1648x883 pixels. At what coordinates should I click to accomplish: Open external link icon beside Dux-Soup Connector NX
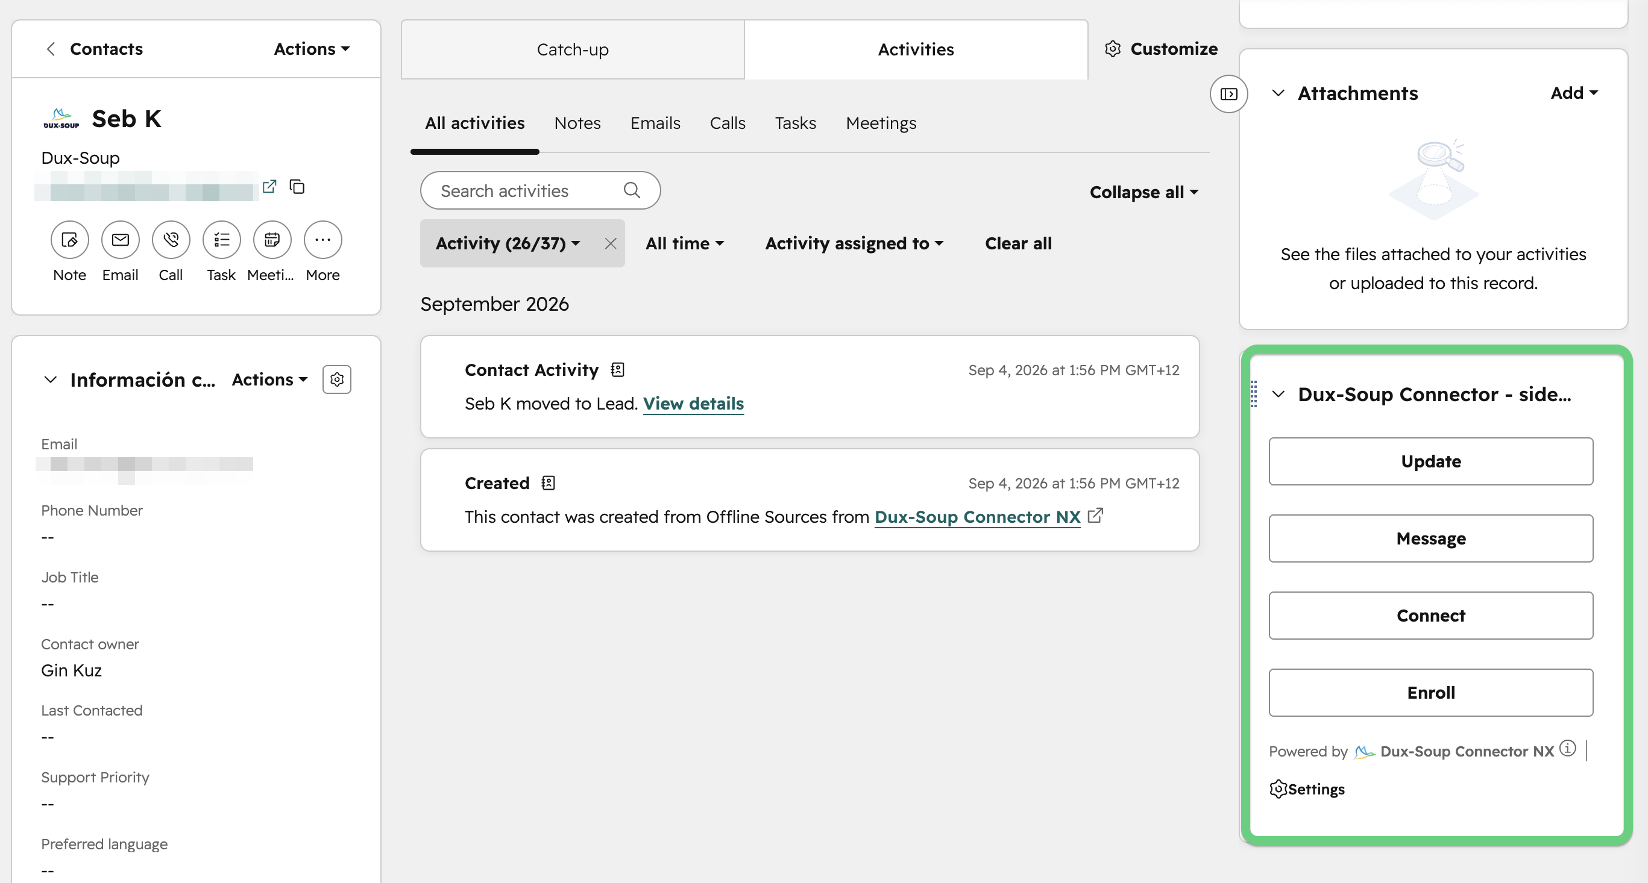1095,515
